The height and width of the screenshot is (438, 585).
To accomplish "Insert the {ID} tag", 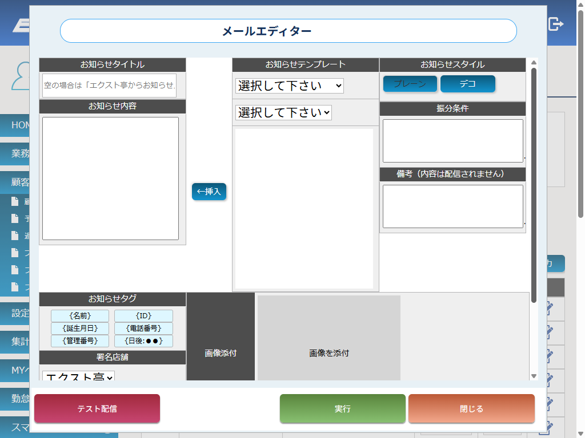I will tap(143, 316).
